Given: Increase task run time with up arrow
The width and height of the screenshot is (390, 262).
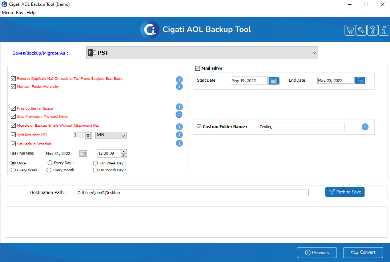Looking at the screenshot, I should pos(123,151).
